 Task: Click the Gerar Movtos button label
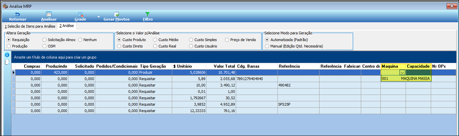pos(116,20)
